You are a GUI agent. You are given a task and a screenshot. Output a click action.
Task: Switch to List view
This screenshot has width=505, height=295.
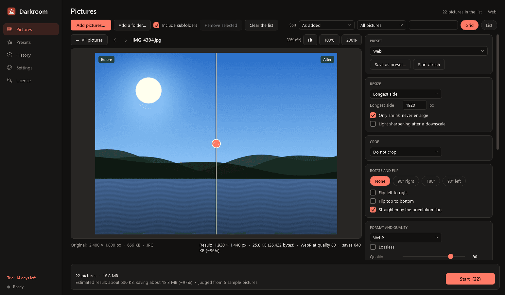click(489, 25)
